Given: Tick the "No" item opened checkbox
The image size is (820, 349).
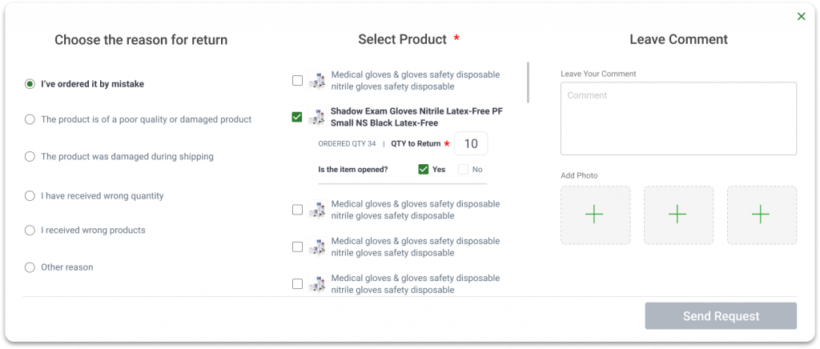Looking at the screenshot, I should 464,169.
